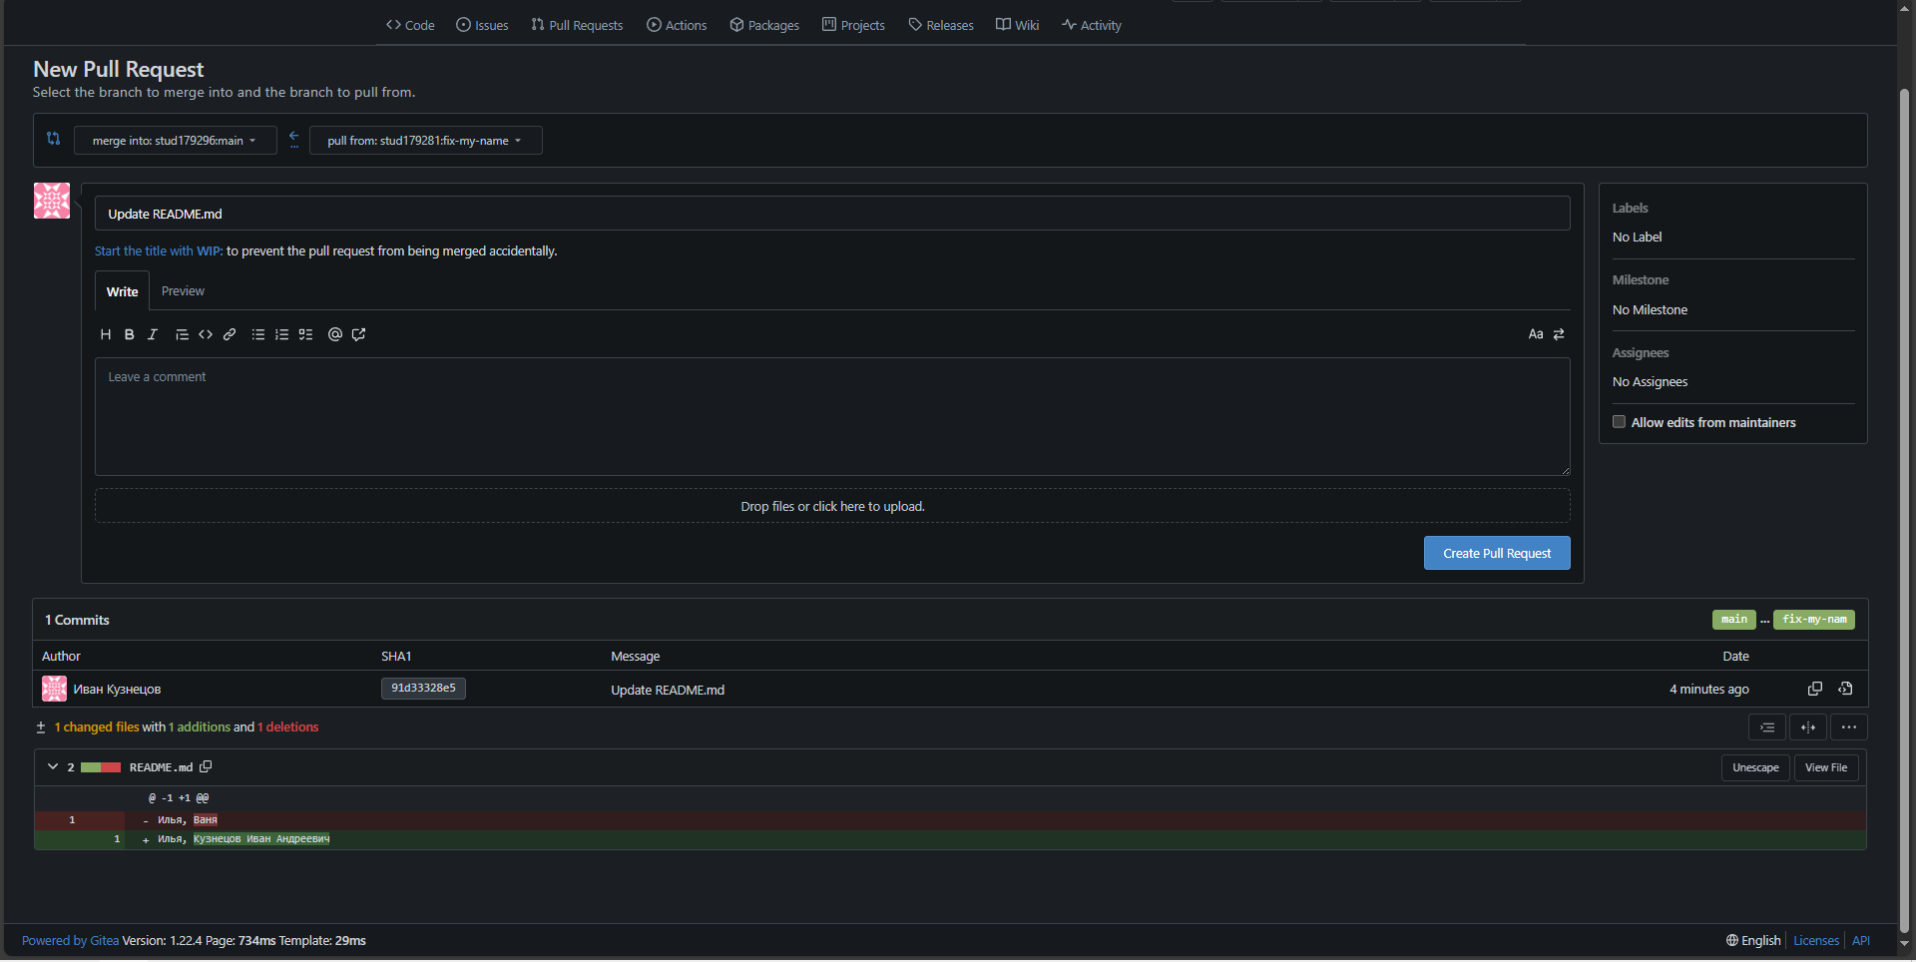The image size is (1916, 962).
Task: Toggle monospace font with Aa button
Action: pos(1535,335)
